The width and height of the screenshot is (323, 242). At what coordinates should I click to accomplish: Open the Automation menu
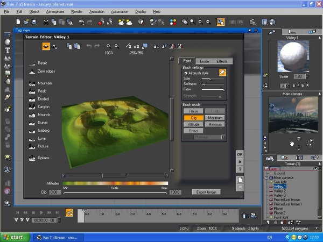click(x=120, y=11)
